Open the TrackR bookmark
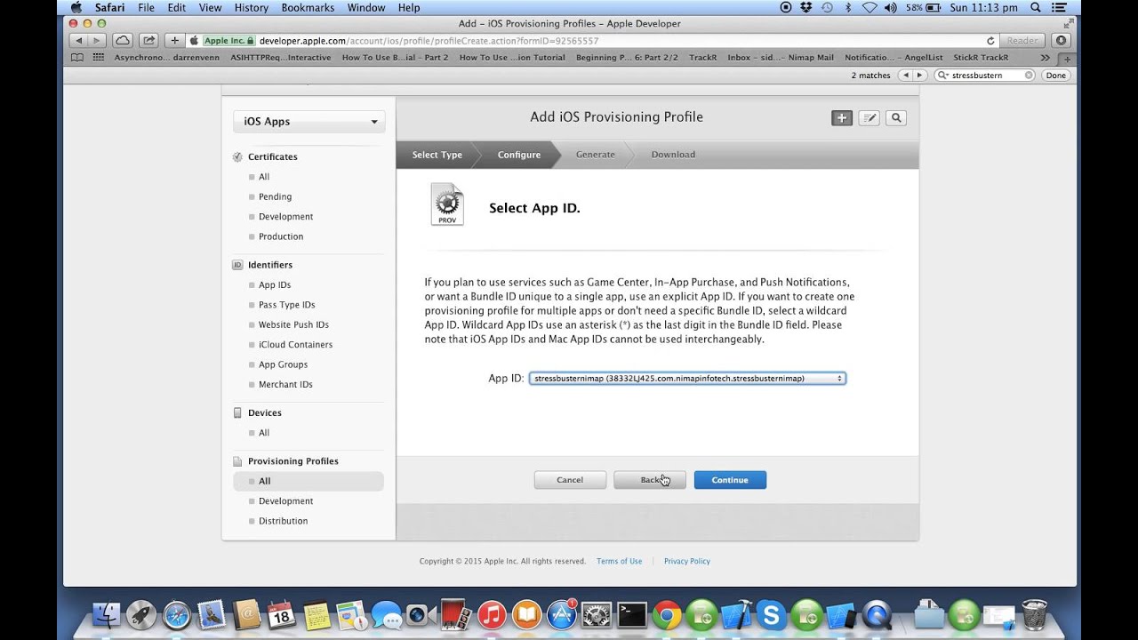Viewport: 1138px width, 640px height. [x=702, y=58]
